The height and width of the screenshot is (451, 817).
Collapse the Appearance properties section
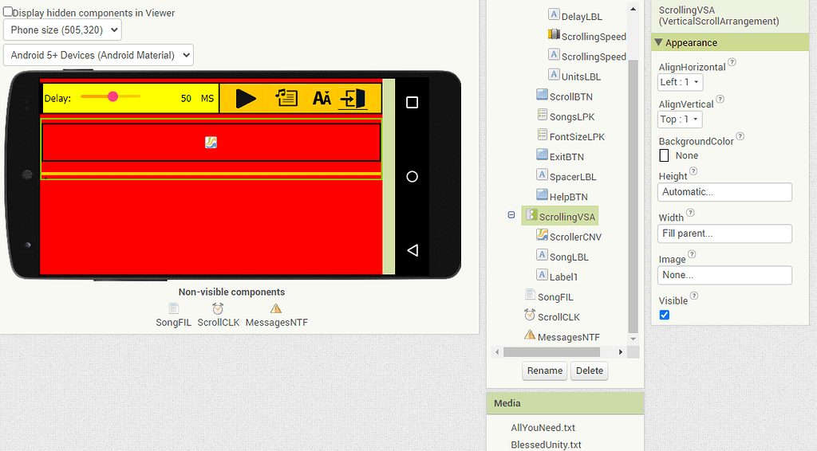click(x=658, y=43)
